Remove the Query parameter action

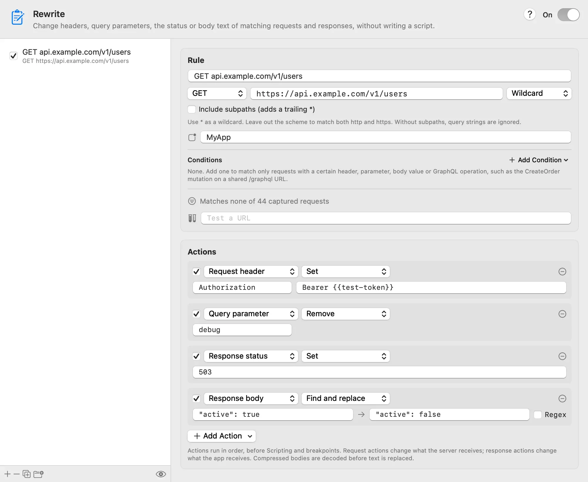(x=562, y=314)
